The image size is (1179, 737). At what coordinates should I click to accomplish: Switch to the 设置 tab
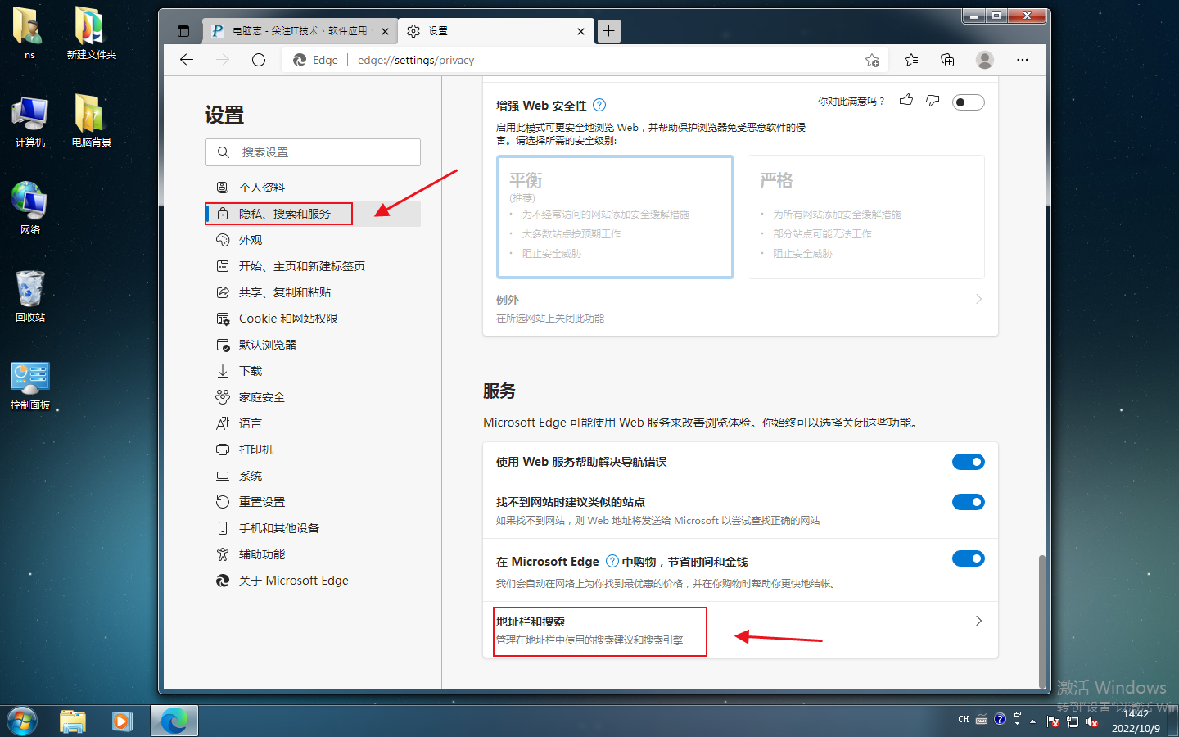(x=496, y=31)
